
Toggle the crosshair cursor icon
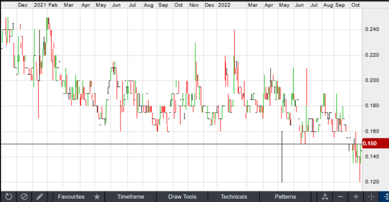pos(371,197)
